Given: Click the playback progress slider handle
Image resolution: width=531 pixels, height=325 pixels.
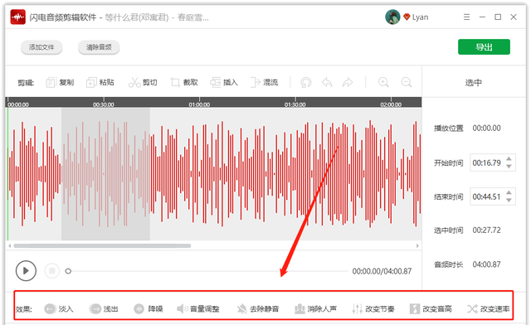Looking at the screenshot, I should click(68, 271).
